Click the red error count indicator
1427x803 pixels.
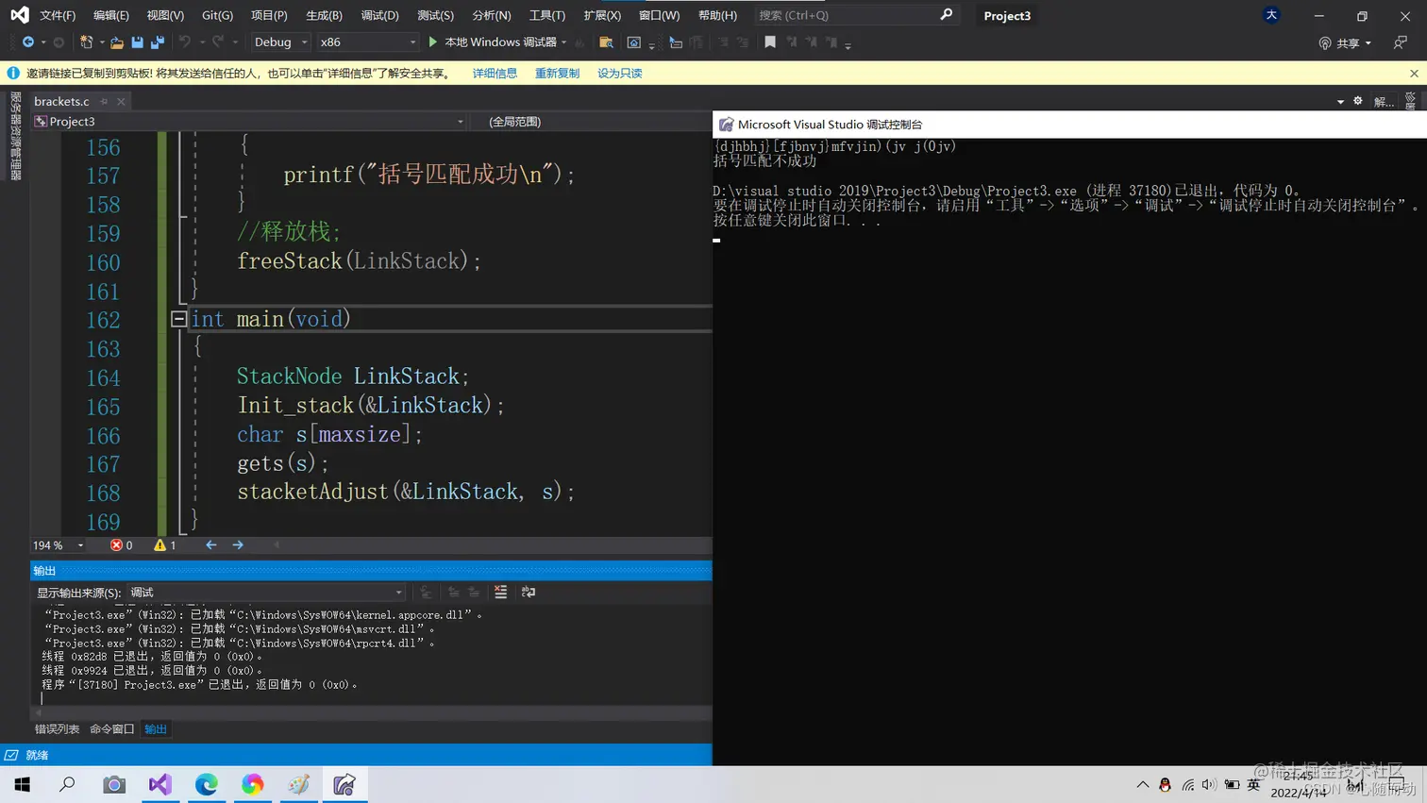click(x=121, y=545)
